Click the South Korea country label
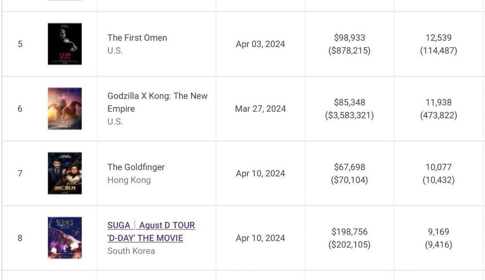Image resolution: width=485 pixels, height=280 pixels. (131, 251)
